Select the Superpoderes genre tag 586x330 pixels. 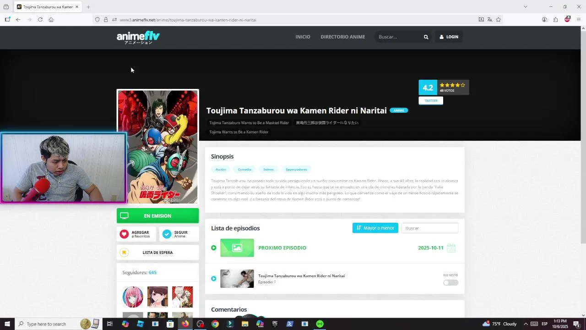coord(296,169)
